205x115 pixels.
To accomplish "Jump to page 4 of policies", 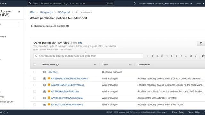I will [x=167, y=56].
